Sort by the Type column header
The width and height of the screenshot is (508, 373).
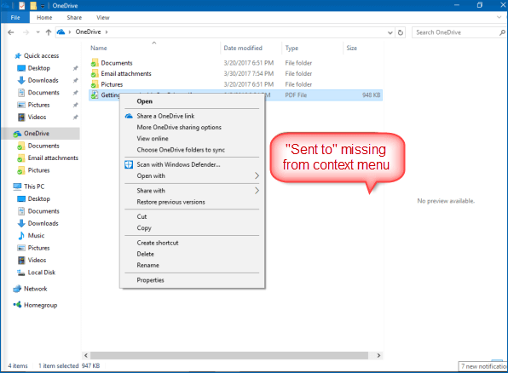click(x=292, y=48)
